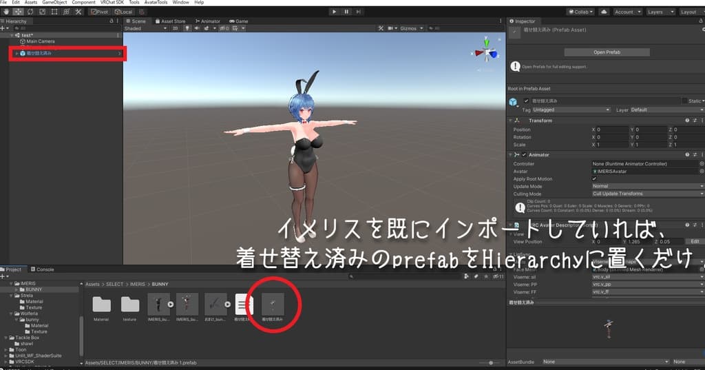Select the Rect tool in toolbar

[54, 12]
